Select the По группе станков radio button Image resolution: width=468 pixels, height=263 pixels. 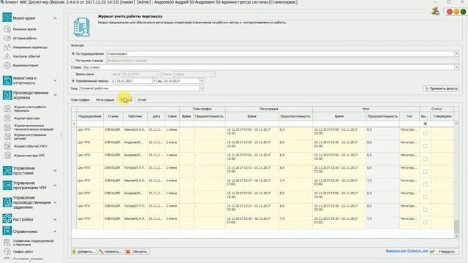73,61
